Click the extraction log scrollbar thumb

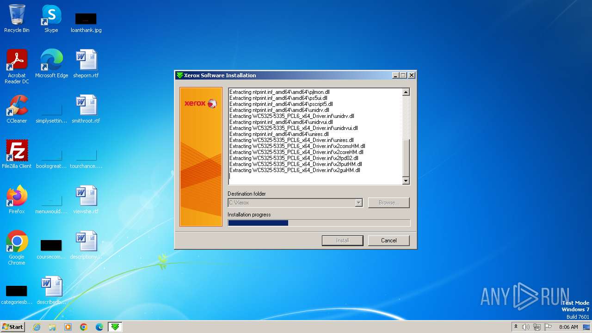tap(406, 158)
